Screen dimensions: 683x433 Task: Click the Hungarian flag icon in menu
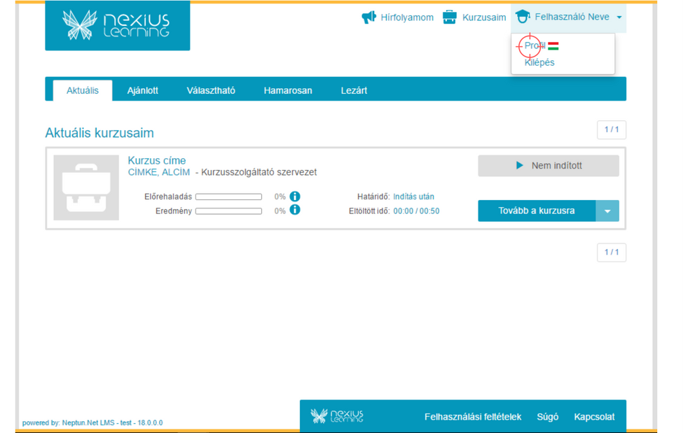553,46
